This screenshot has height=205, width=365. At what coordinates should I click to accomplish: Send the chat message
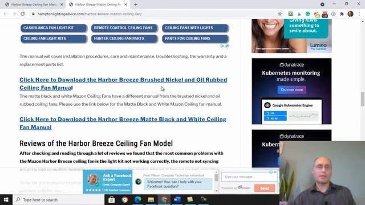click(x=265, y=188)
